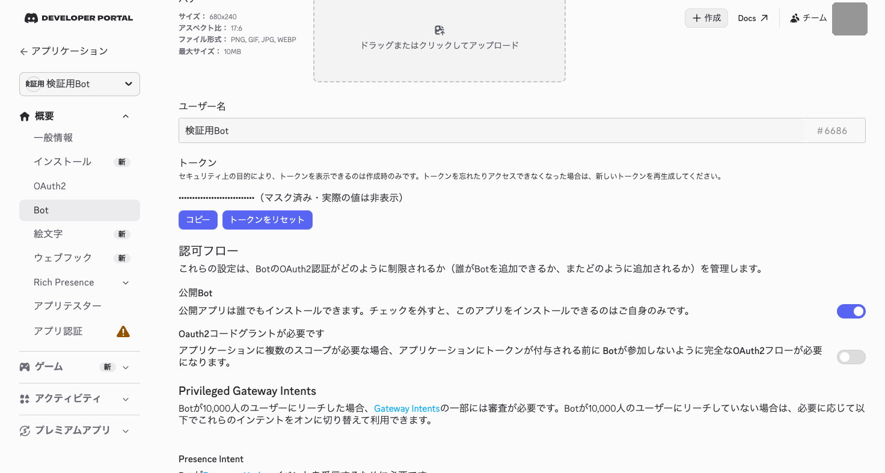Enable the OAuth2コードグラント toggle

pyautogui.click(x=851, y=357)
